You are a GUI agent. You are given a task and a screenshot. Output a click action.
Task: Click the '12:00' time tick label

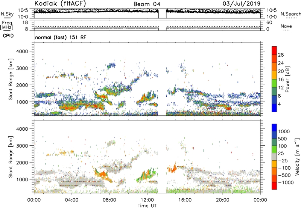(147, 200)
